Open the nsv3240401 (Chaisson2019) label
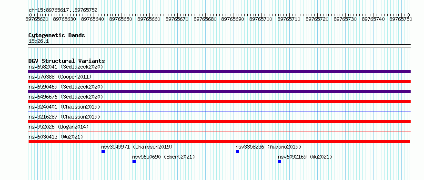 point(64,107)
